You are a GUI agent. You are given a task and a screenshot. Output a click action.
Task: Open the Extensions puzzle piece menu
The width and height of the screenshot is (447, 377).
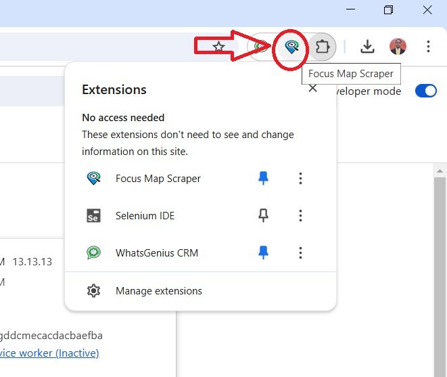[323, 46]
